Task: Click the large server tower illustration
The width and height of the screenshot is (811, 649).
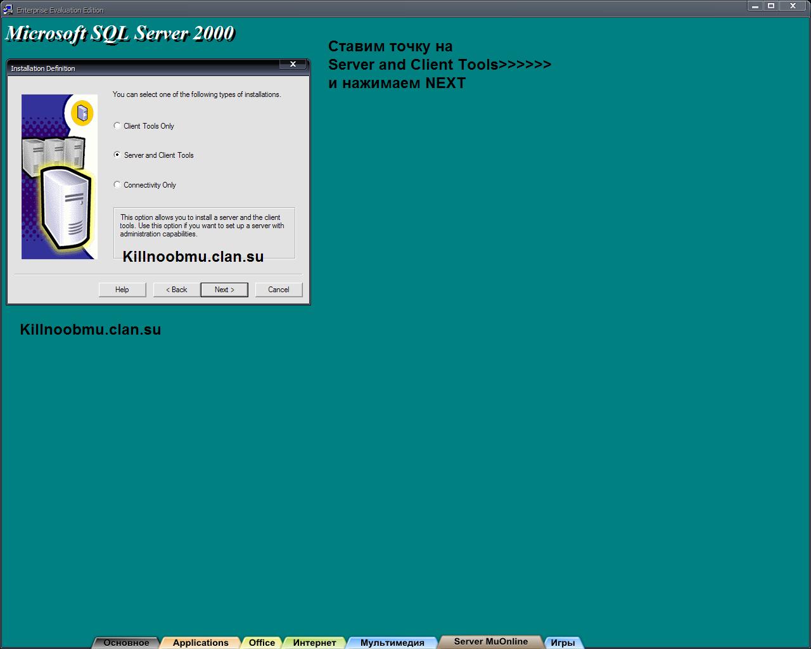Action: pos(65,207)
